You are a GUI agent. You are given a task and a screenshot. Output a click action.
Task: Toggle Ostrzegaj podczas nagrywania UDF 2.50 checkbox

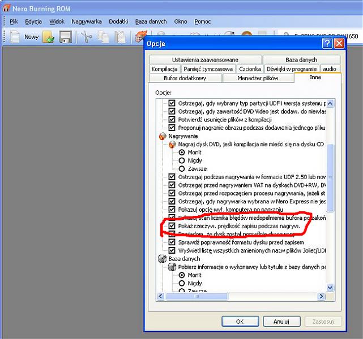pos(172,177)
